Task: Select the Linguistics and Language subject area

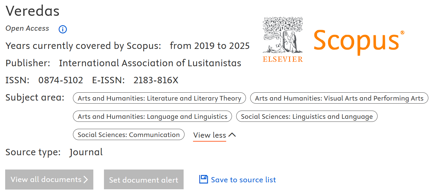Action: 307,116
